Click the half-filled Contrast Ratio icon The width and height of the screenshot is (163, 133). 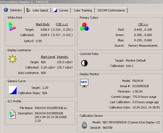[x=84, y=63]
